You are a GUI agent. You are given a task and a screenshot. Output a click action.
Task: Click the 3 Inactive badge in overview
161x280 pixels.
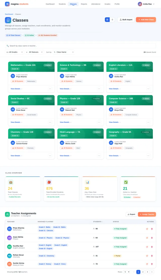pos(137,197)
